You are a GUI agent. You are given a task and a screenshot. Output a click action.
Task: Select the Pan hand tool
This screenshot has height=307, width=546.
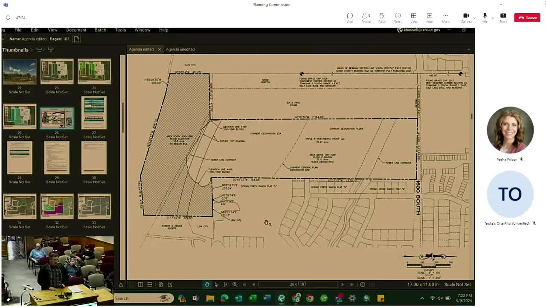click(x=207, y=284)
